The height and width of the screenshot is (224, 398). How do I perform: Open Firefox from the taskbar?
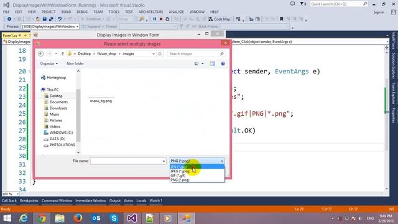78,218
